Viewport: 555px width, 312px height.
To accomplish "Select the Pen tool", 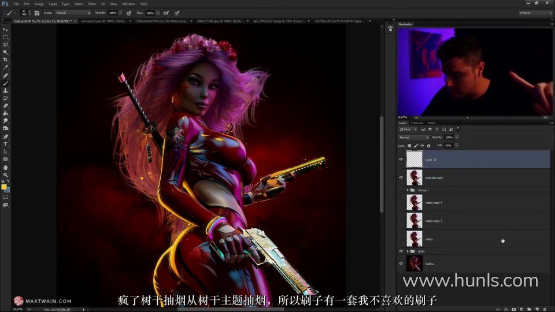I will [5, 136].
